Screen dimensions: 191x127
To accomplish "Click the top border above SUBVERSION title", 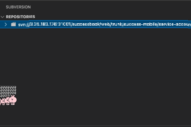I will tap(95, 1).
